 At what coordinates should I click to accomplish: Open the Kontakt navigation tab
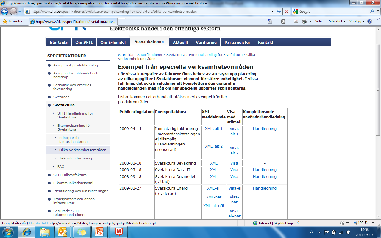266,42
